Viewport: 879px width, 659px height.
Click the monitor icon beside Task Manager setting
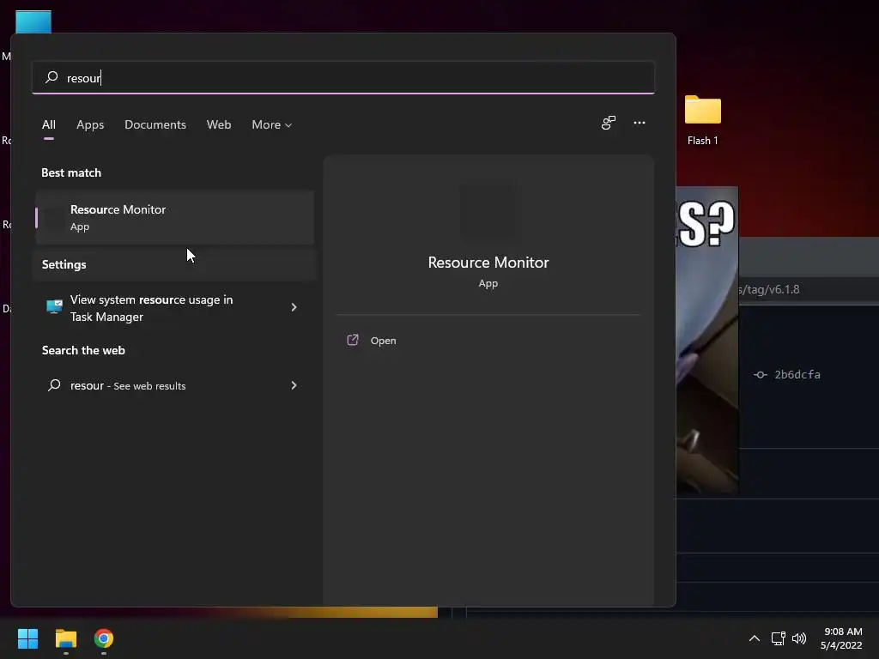[x=54, y=306]
